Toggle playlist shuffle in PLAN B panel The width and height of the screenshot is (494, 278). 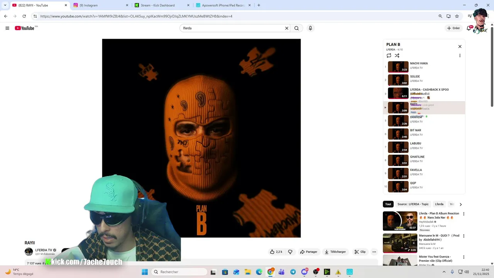pos(397,56)
